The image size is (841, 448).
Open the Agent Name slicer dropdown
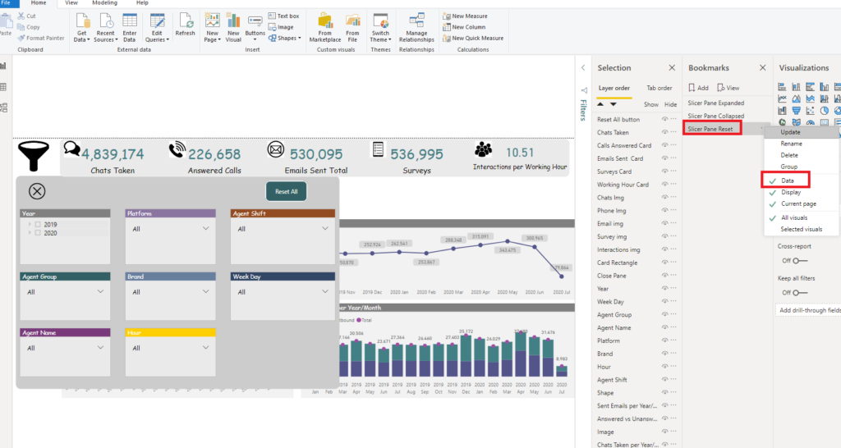[100, 349]
